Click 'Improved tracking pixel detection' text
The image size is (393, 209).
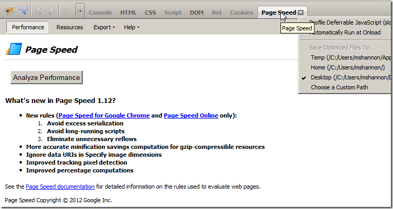coord(76,162)
